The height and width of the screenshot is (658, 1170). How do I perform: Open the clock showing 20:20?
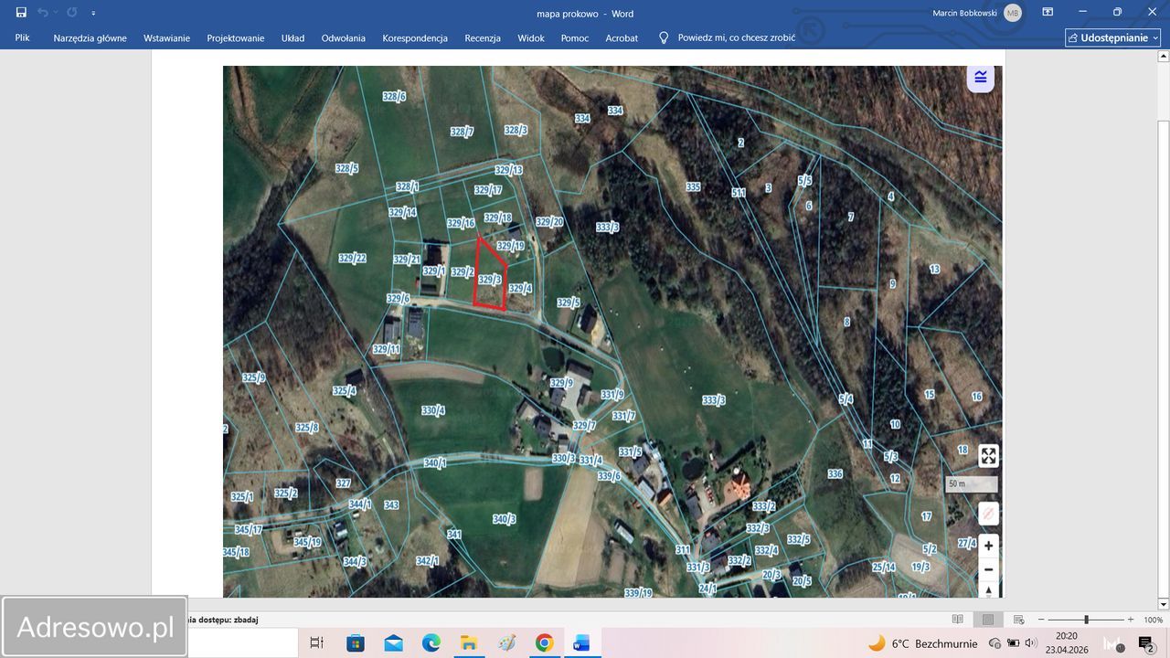[x=1066, y=643]
